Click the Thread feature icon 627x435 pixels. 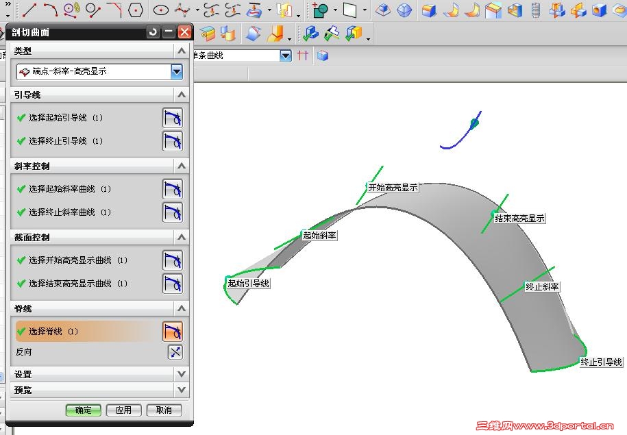tap(536, 10)
